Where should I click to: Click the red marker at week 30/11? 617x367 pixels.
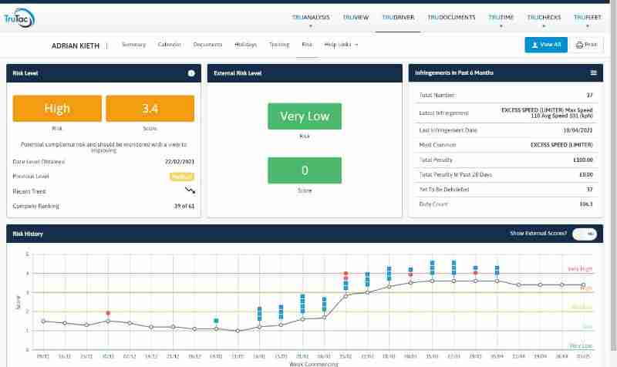pyautogui.click(x=108, y=314)
